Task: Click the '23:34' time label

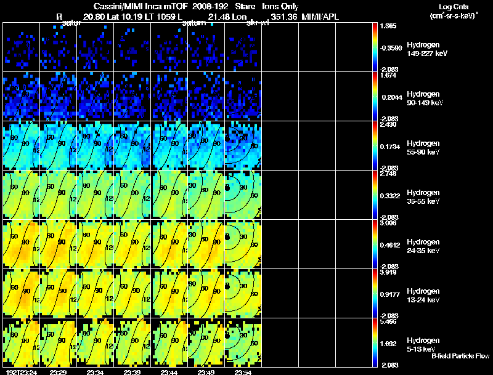Action: (x=95, y=373)
